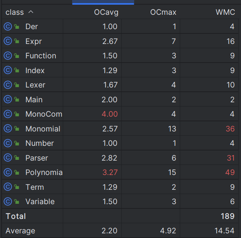
Task: Click the class icon beside Monomial
Action: click(x=8, y=129)
